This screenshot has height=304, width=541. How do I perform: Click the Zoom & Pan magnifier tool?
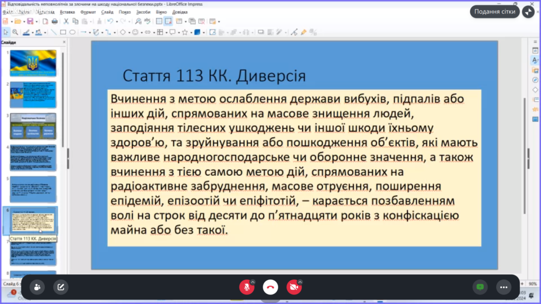pyautogui.click(x=15, y=32)
